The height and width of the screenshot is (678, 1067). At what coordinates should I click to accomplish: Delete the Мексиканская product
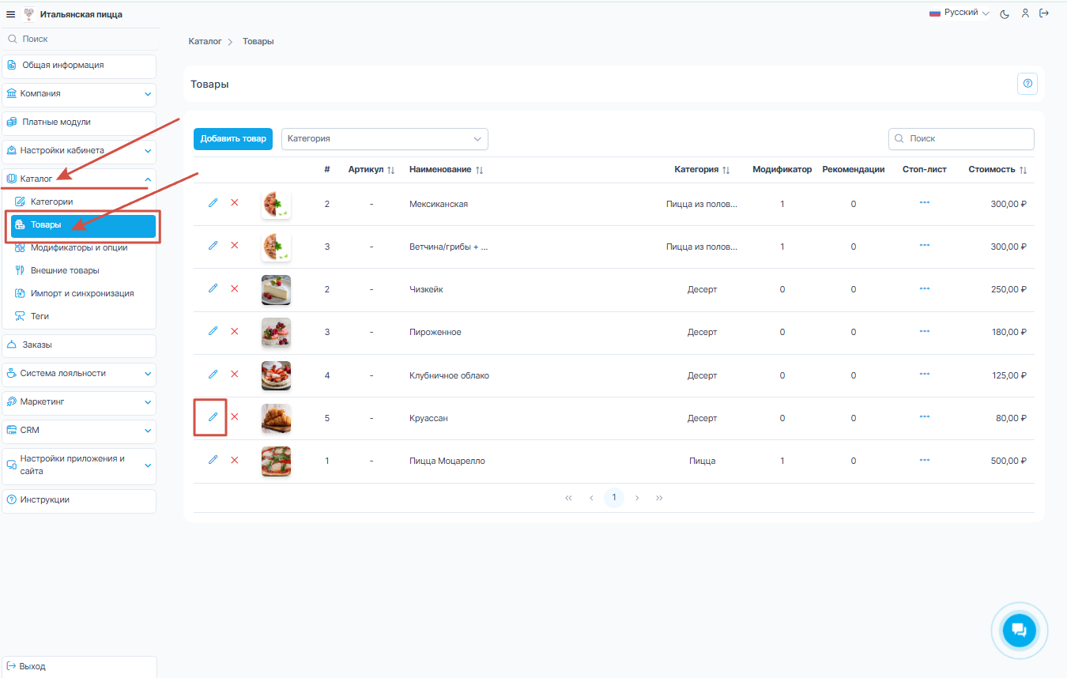[234, 203]
